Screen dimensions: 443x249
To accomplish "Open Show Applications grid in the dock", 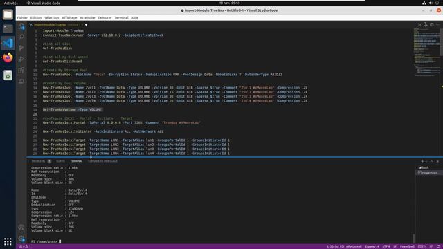I will pyautogui.click(x=8, y=241).
